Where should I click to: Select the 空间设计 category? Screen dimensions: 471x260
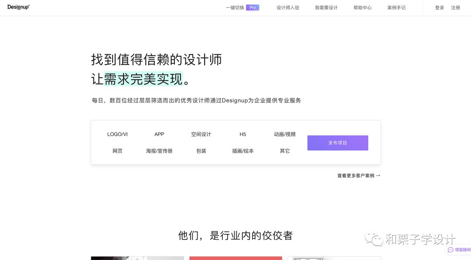[x=201, y=134]
